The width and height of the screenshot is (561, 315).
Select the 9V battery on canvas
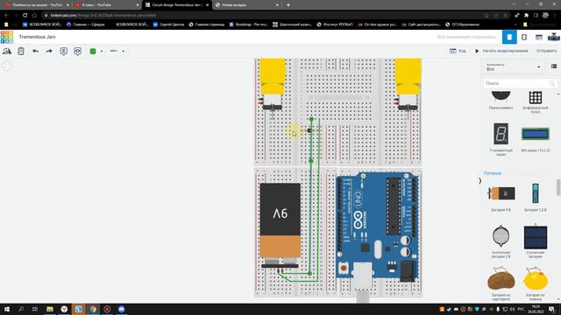pos(280,225)
